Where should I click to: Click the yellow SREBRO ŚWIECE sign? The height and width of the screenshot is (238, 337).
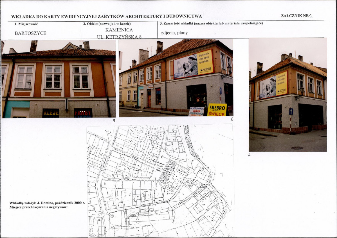217,110
